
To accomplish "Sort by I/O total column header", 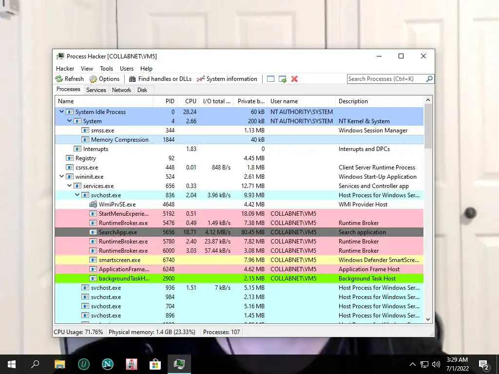I will (216, 101).
